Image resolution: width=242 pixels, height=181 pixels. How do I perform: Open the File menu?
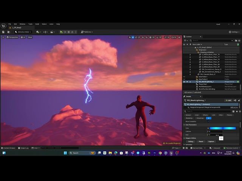[9, 24]
